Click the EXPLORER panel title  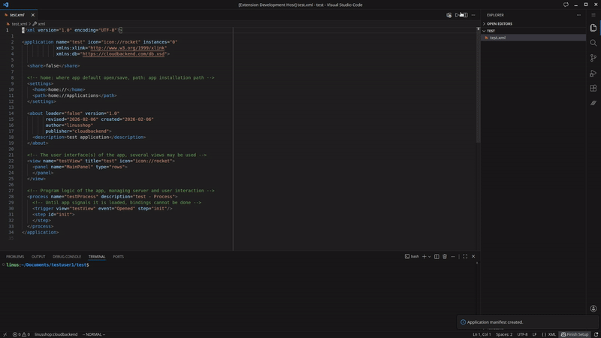coord(495,15)
